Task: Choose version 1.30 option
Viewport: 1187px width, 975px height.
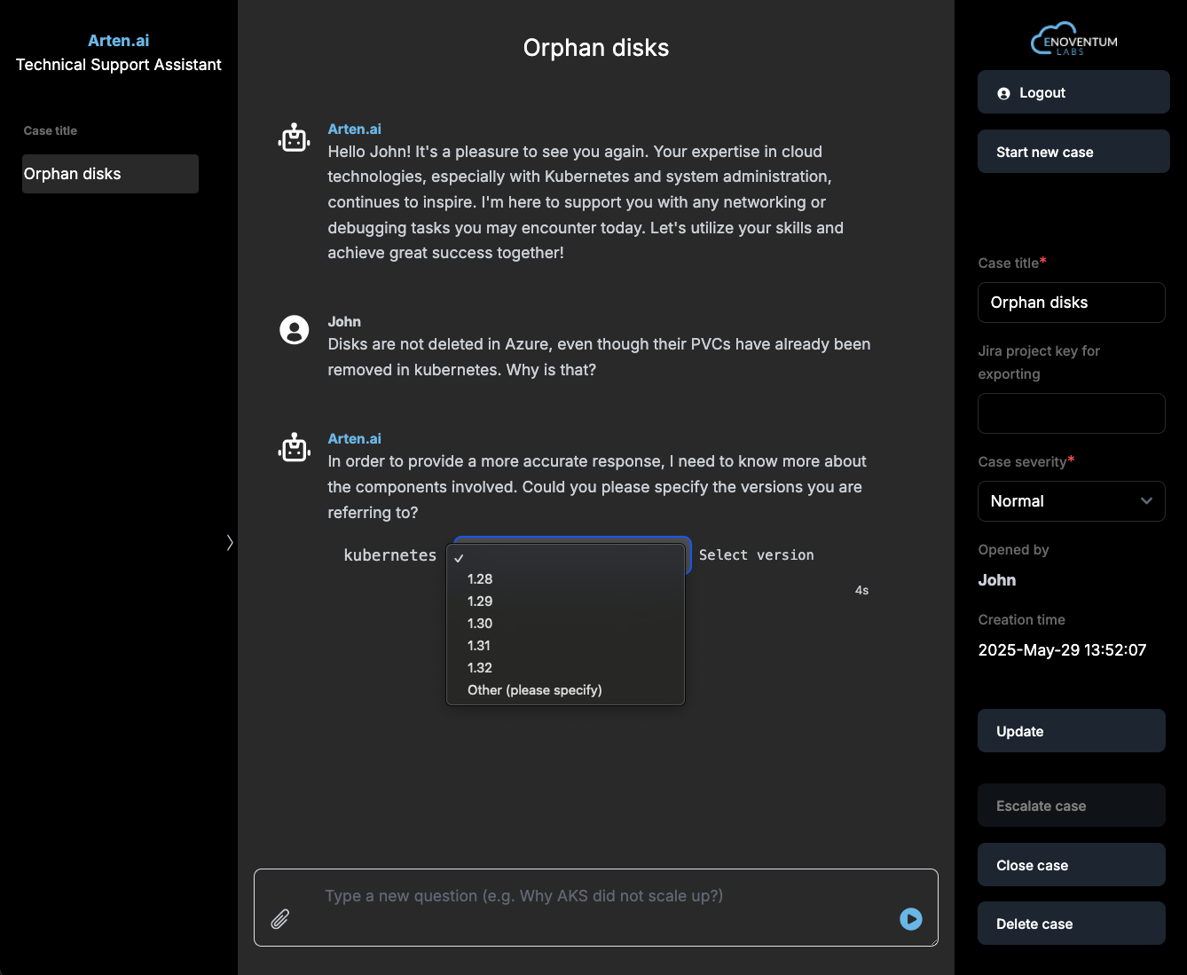Action: [565, 624]
